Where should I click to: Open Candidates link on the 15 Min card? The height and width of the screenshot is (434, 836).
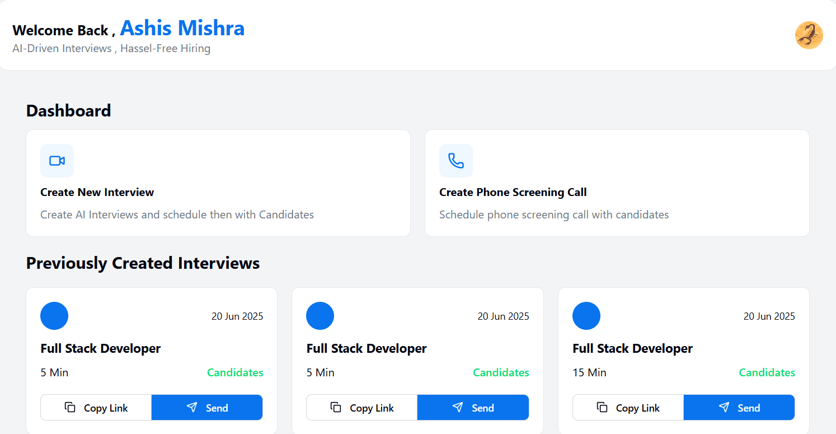767,372
